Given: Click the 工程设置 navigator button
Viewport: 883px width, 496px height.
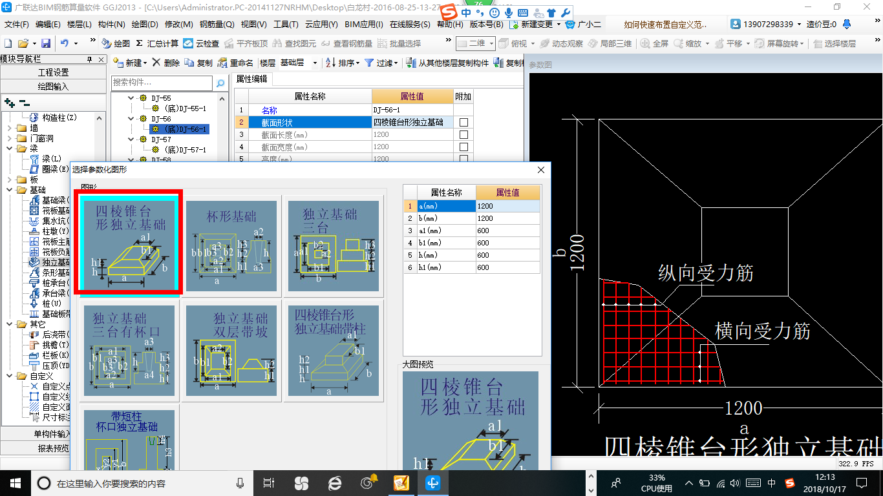Looking at the screenshot, I should (53, 72).
